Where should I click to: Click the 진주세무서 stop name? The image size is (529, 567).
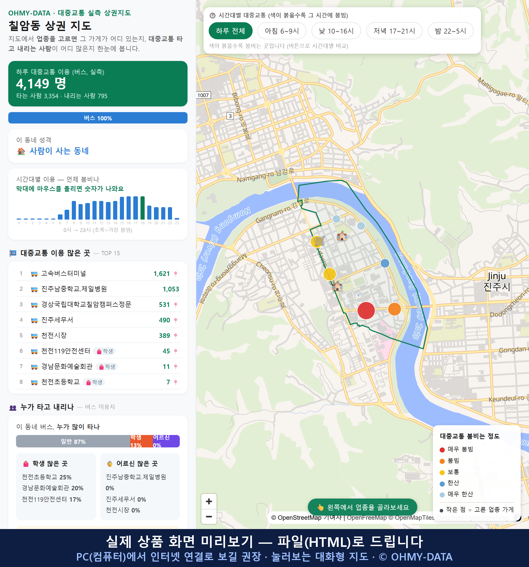(57, 320)
